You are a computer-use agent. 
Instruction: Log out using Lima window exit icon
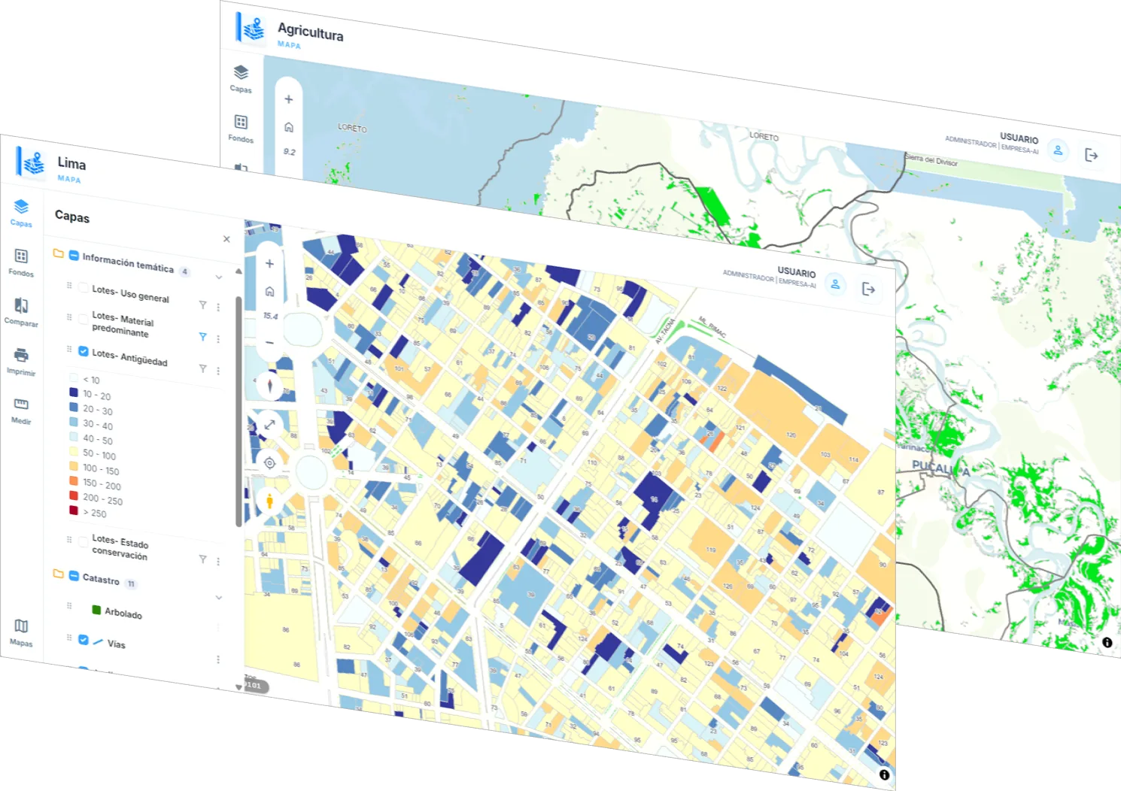coord(868,289)
